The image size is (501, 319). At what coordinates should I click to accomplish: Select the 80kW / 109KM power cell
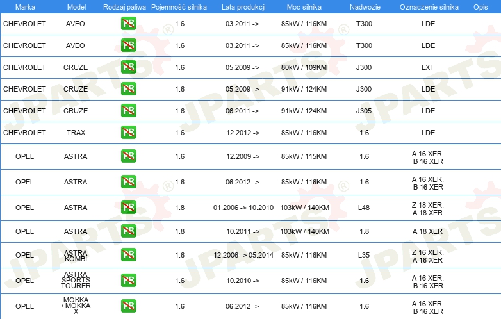[x=304, y=67]
